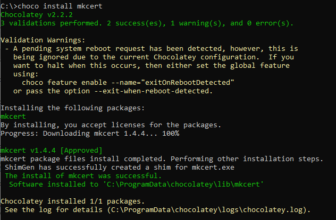
Task: Click 'Installing the following packages:' line
Action: pos(73,108)
